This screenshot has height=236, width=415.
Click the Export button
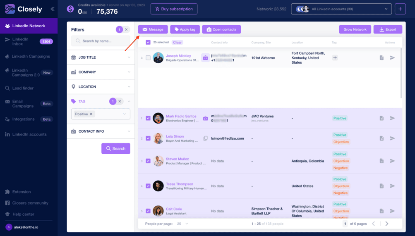(x=388, y=29)
